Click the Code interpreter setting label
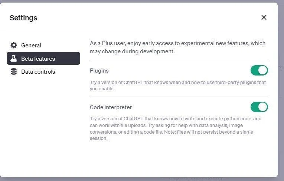The width and height of the screenshot is (284, 181). 111,107
